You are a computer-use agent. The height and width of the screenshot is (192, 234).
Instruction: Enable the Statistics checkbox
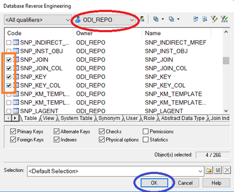click(x=145, y=140)
